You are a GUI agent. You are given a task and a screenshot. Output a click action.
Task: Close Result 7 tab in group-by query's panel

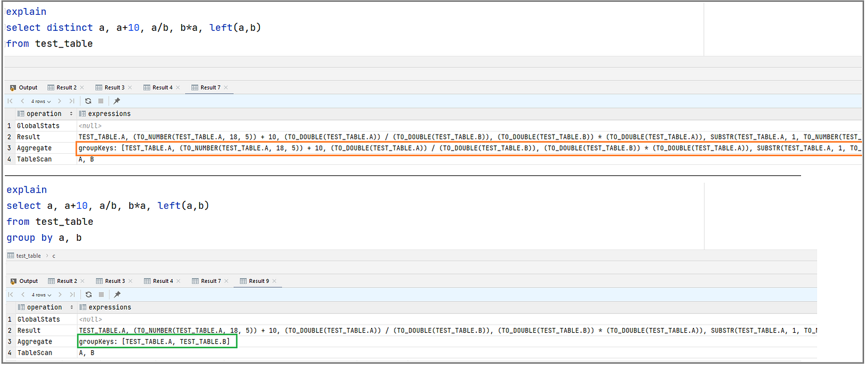pyautogui.click(x=226, y=281)
